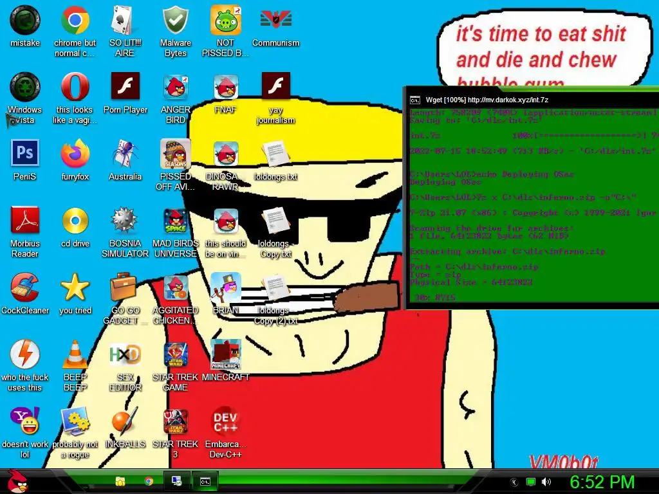
Task: Select command prompt taskbar button
Action: tap(205, 481)
